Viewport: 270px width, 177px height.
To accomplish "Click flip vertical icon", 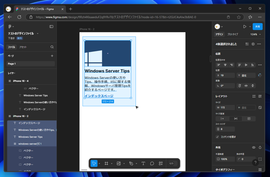I will 253,86.
